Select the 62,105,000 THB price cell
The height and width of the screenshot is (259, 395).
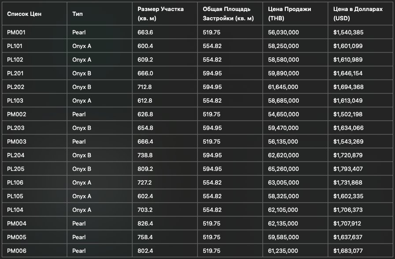283,210
